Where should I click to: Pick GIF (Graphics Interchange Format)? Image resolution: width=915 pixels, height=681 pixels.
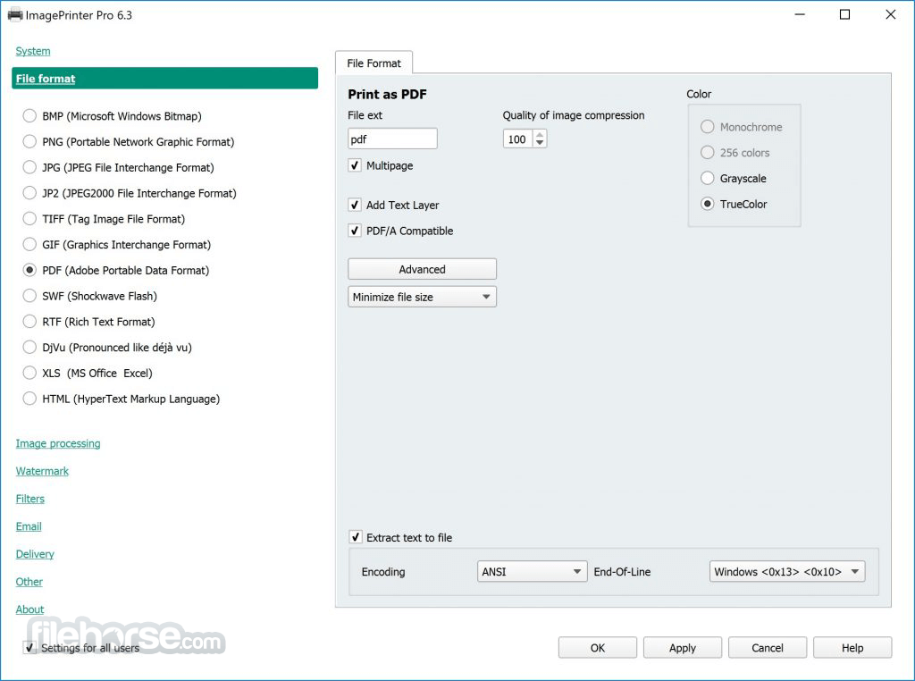[x=29, y=245]
